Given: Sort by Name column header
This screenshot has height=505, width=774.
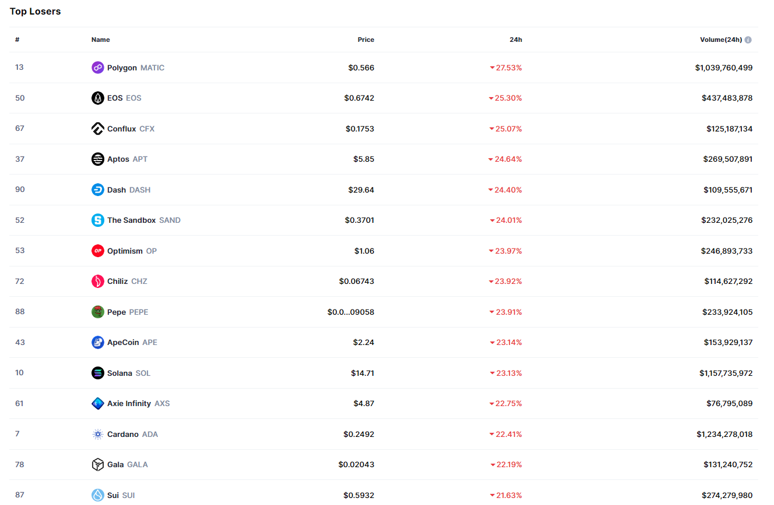Looking at the screenshot, I should 100,40.
